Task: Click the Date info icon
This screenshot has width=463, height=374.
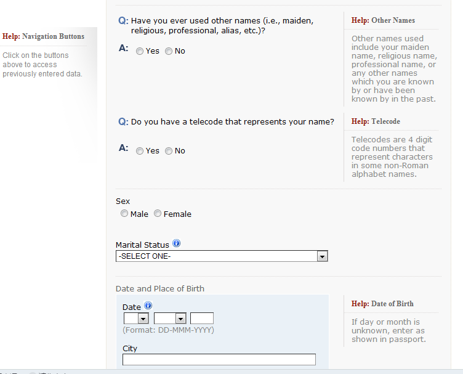Action: click(148, 306)
